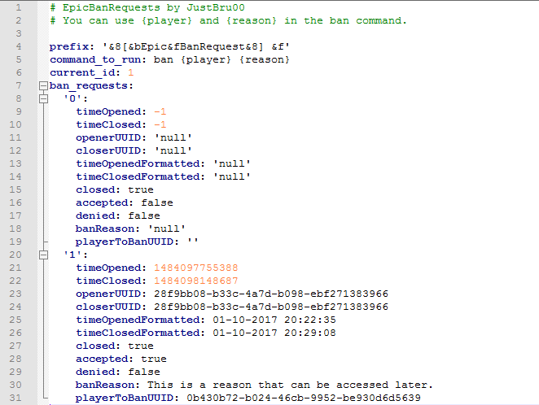Collapse the '0' entry fold marker
Viewport: 539px width, 405px height.
(41, 98)
